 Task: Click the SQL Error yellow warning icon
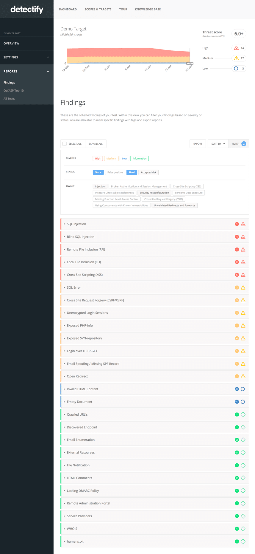click(243, 287)
